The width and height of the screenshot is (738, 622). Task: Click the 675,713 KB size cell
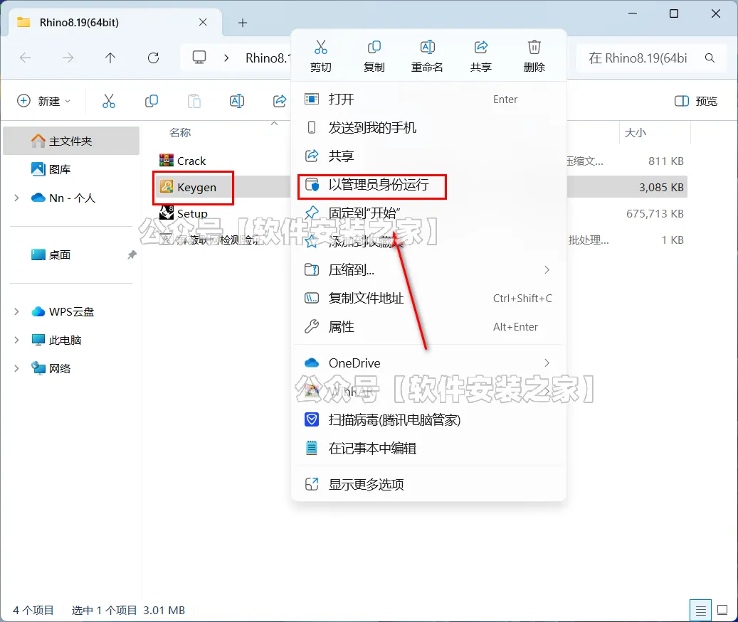point(655,213)
